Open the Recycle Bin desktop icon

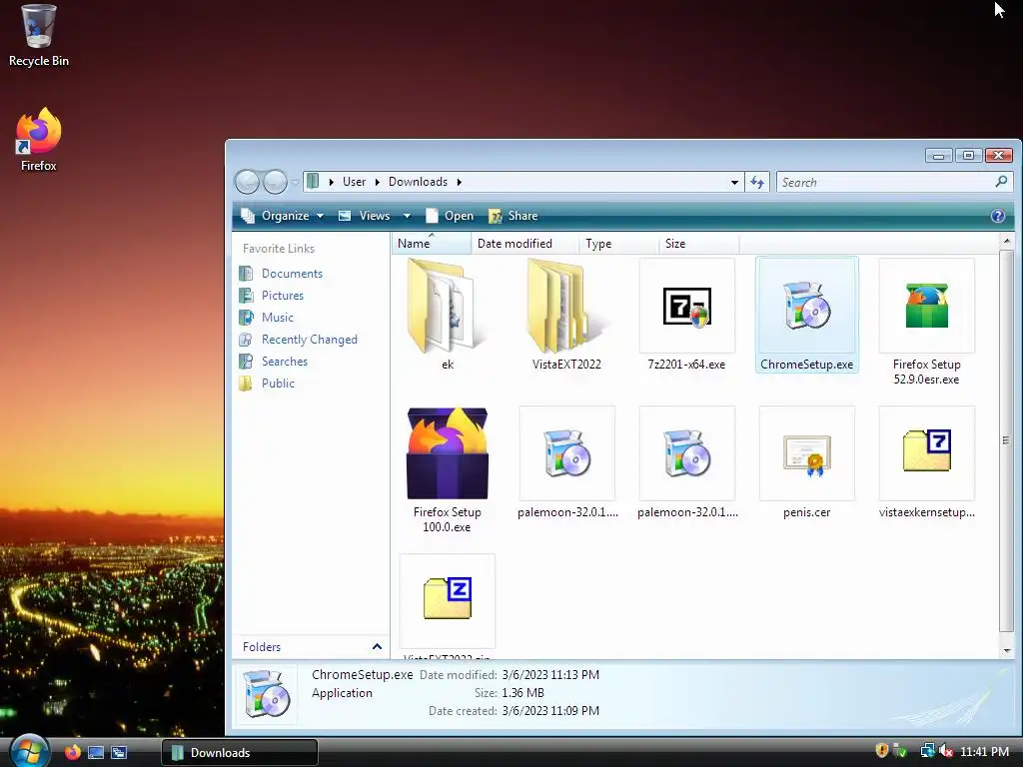39,35
